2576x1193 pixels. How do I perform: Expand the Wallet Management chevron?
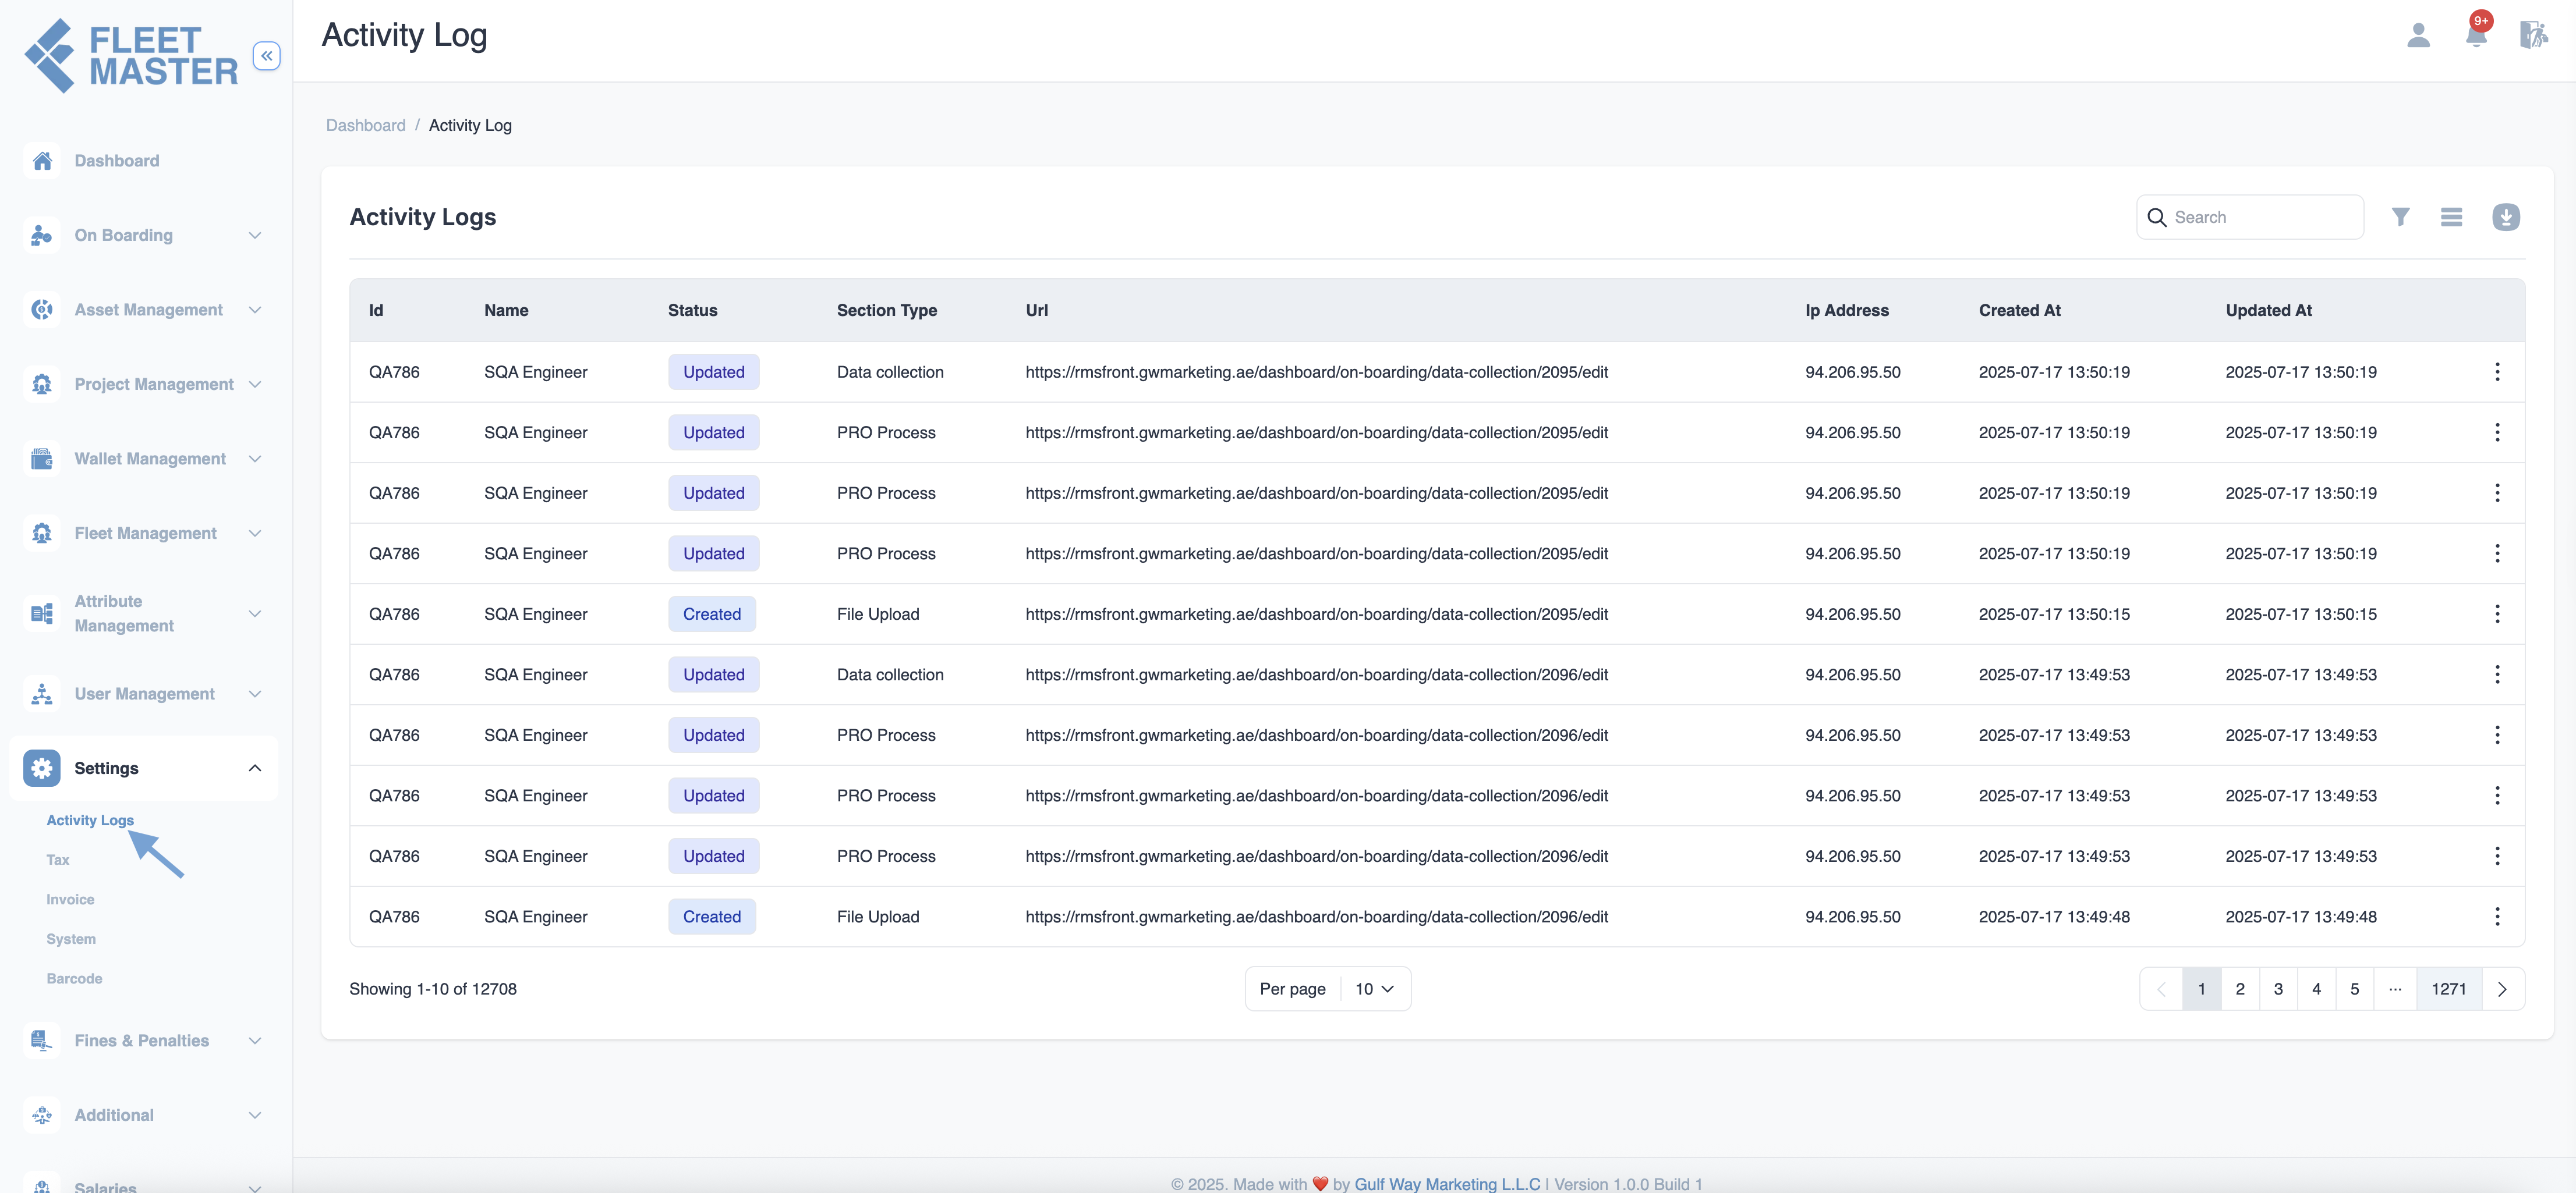255,459
